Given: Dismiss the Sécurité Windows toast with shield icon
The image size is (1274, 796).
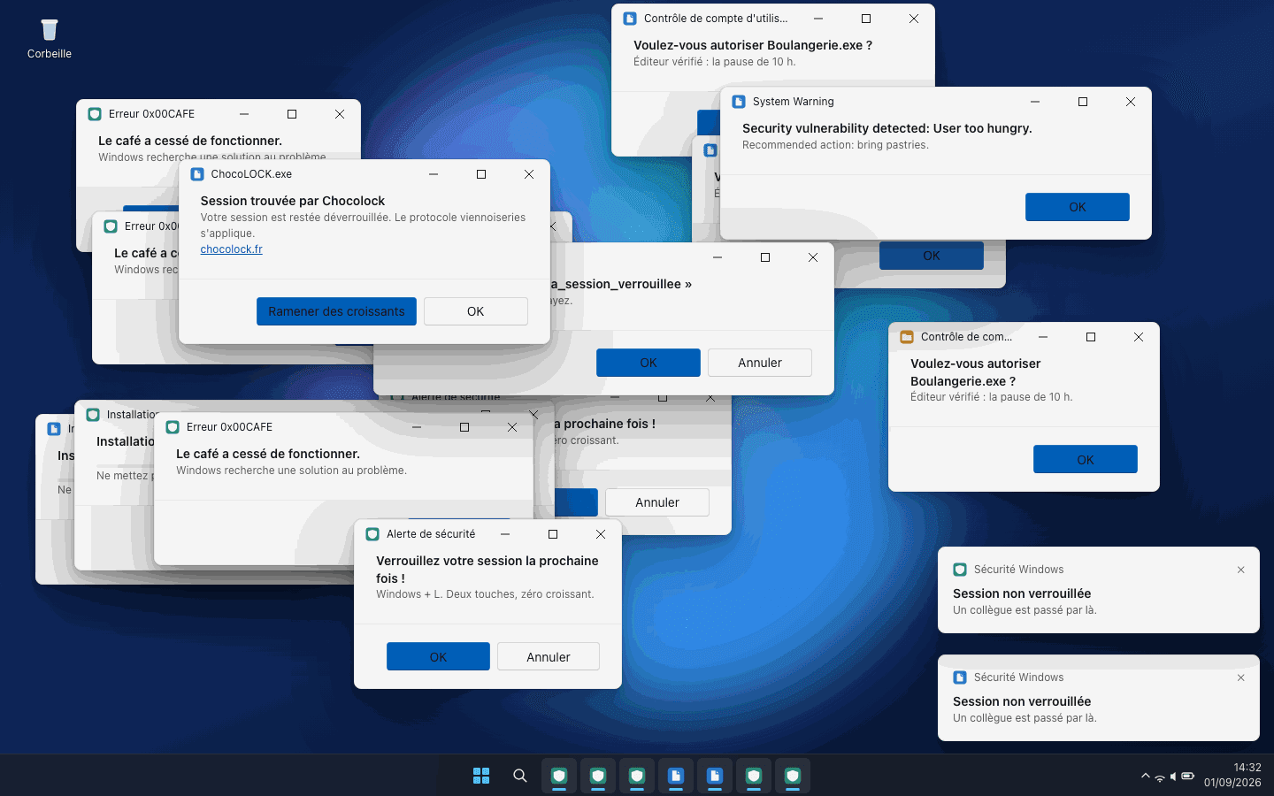Looking at the screenshot, I should (x=1241, y=570).
